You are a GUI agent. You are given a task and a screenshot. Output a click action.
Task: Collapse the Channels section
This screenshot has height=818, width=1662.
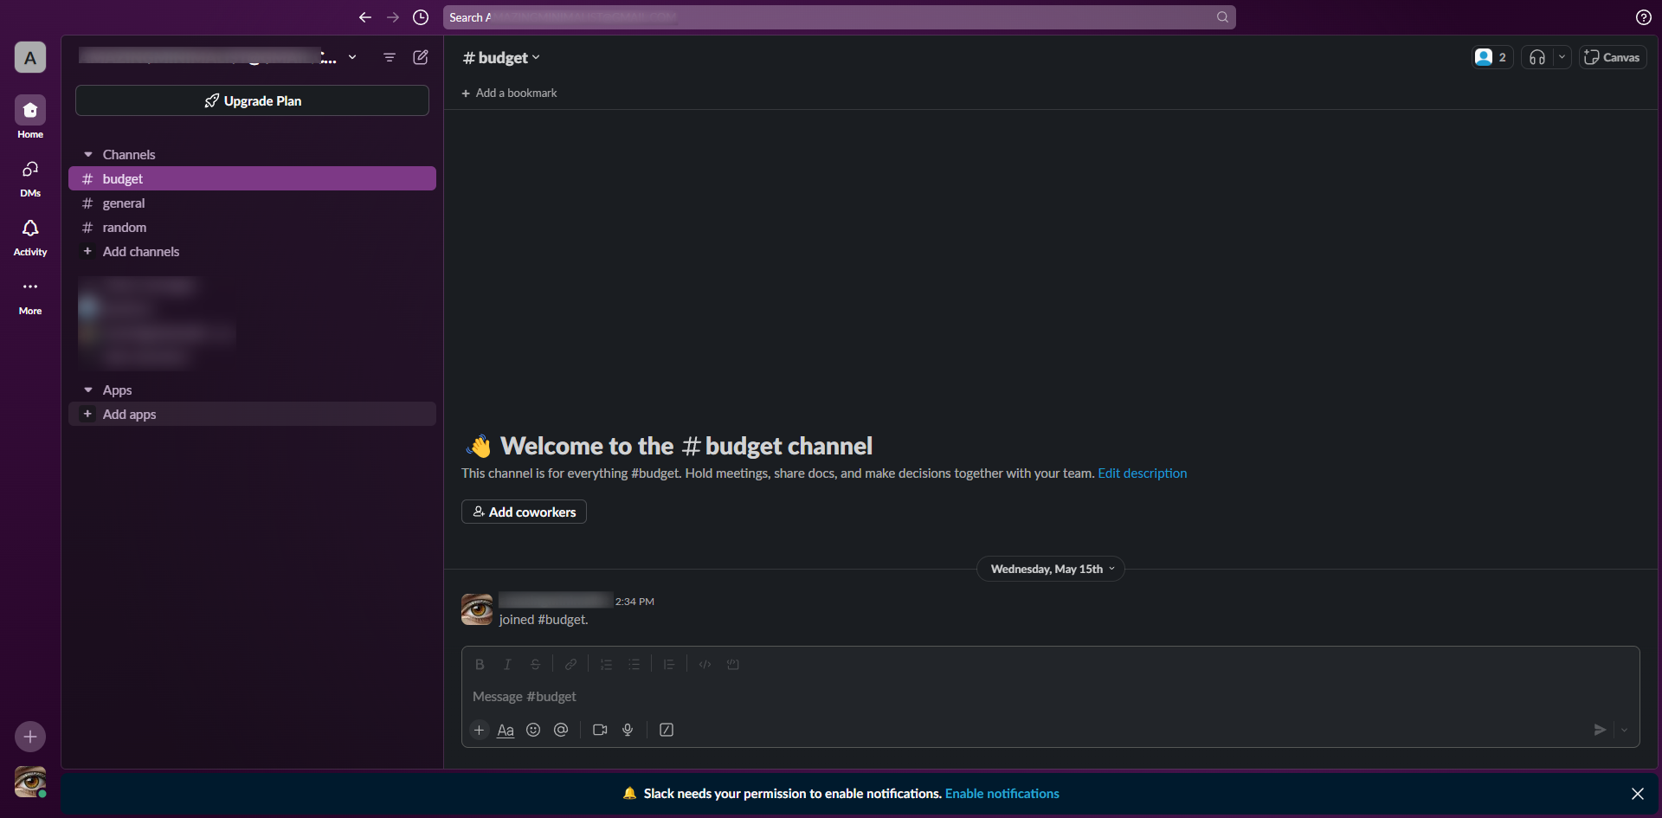(x=88, y=155)
